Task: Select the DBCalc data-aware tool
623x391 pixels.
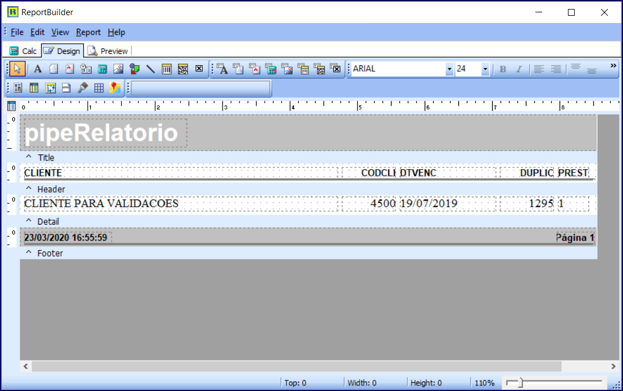Action: coord(271,69)
